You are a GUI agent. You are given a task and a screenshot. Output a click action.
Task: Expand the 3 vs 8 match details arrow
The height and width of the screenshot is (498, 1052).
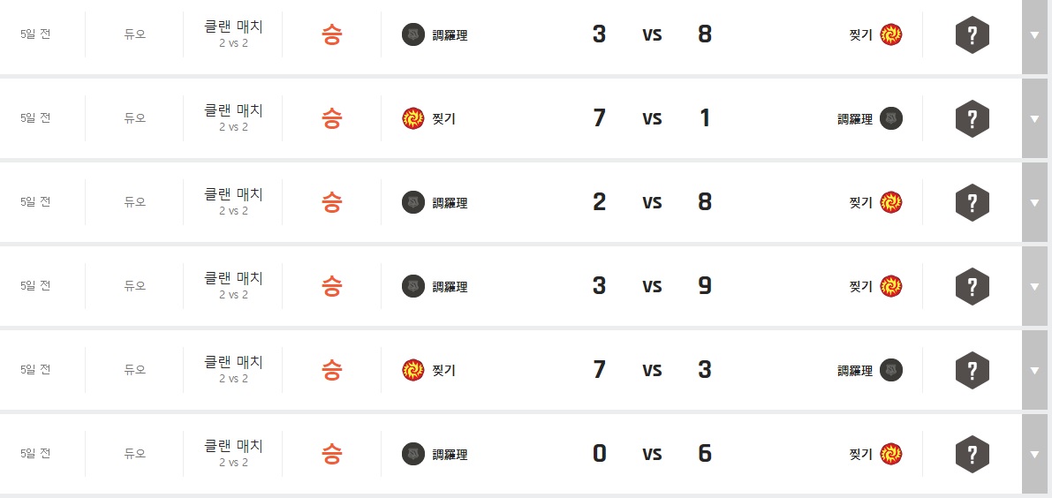(1034, 35)
